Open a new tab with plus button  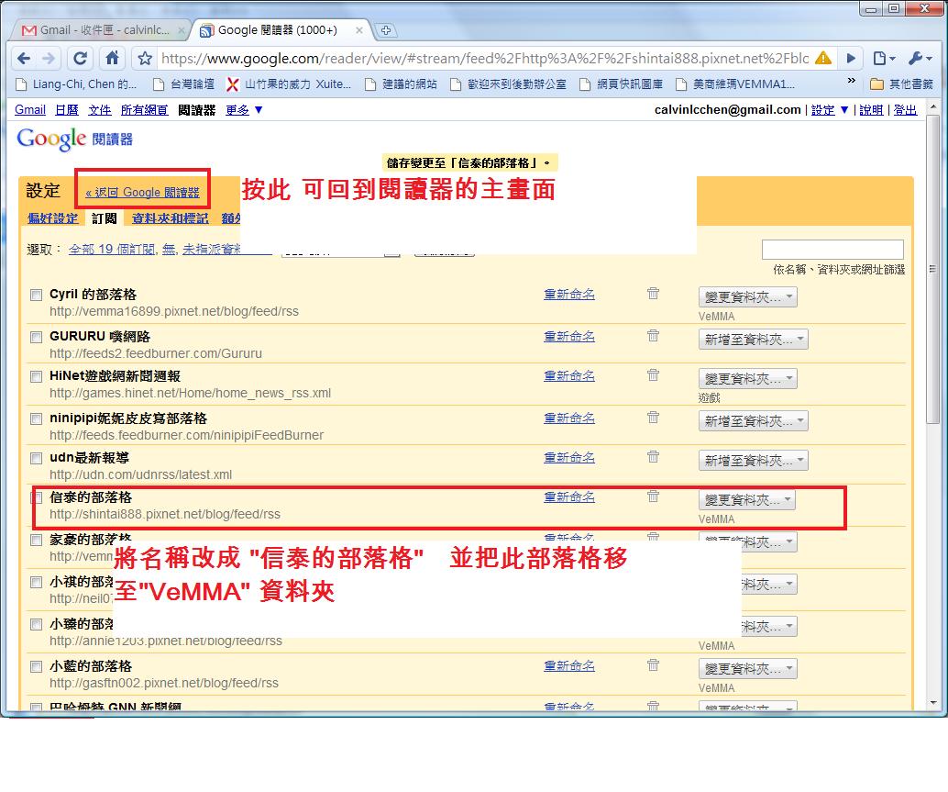click(386, 29)
